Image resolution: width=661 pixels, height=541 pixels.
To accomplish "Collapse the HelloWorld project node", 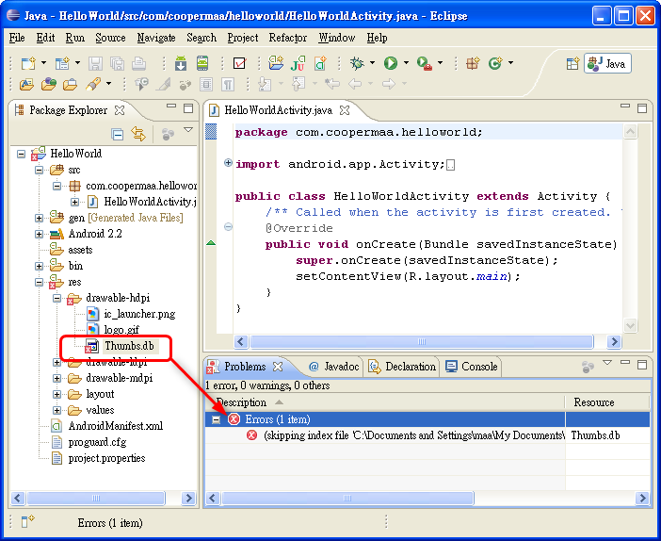I will [21, 154].
